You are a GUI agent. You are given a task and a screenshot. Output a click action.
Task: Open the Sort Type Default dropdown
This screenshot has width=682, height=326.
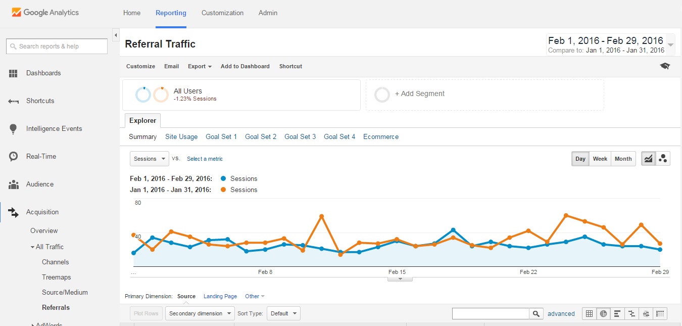pyautogui.click(x=283, y=313)
